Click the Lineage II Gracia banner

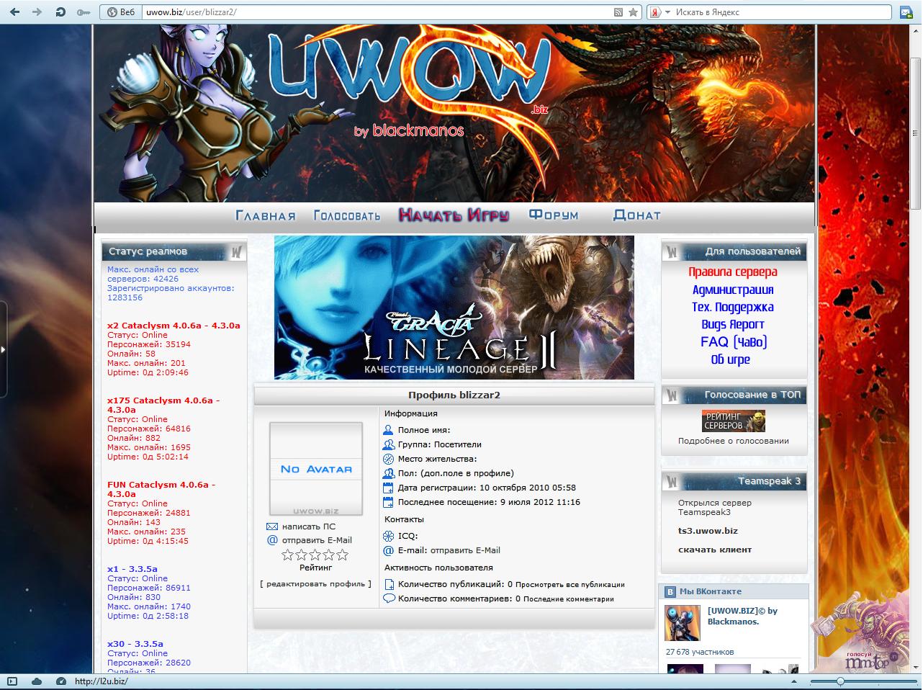[x=454, y=308]
